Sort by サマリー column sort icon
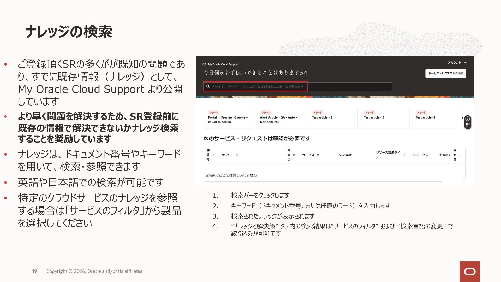Screen dimensions: 501x282 237,155
